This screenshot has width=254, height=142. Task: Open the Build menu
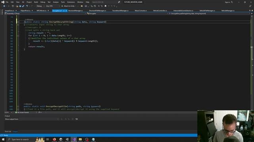[x=36, y=2]
